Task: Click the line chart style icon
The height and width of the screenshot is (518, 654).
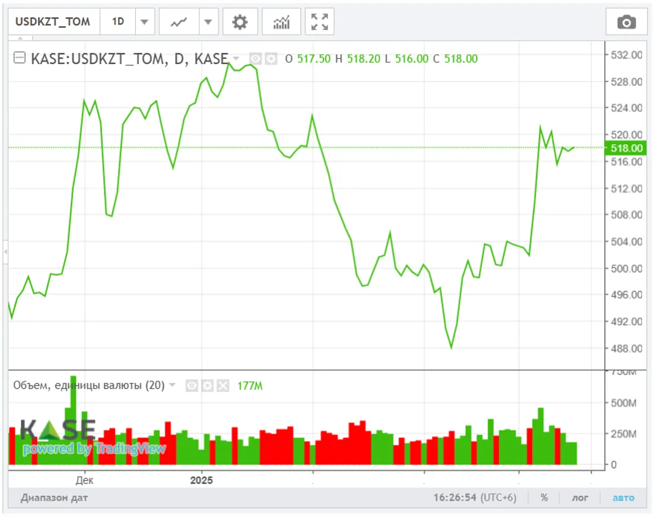Action: tap(179, 22)
